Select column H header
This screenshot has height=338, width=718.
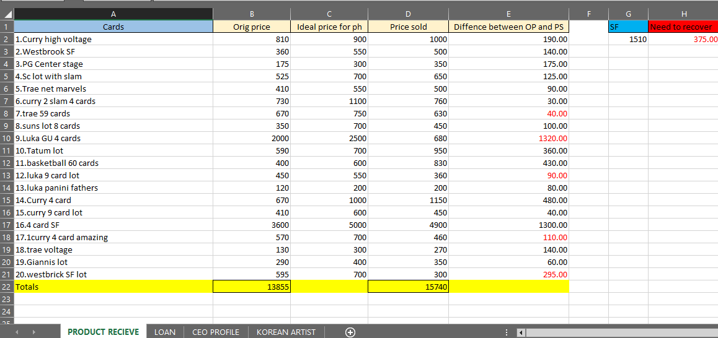pos(683,14)
